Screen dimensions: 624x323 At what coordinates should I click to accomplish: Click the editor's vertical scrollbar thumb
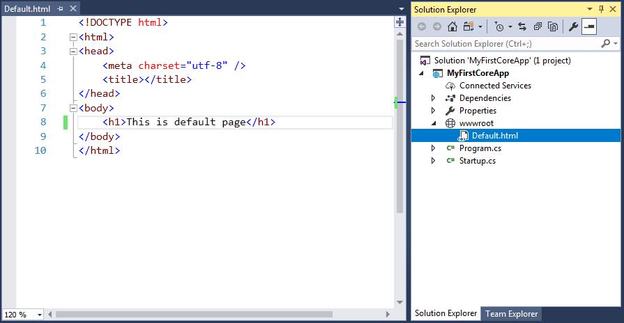[400, 125]
